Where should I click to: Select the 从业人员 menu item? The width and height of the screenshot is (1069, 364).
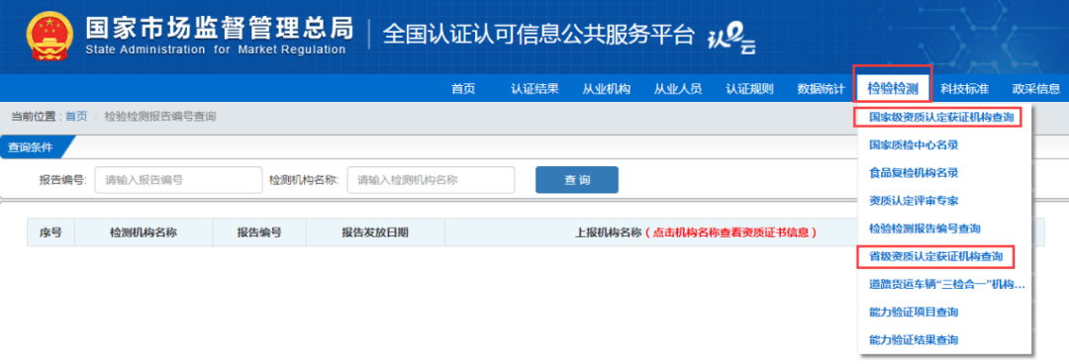pos(678,88)
